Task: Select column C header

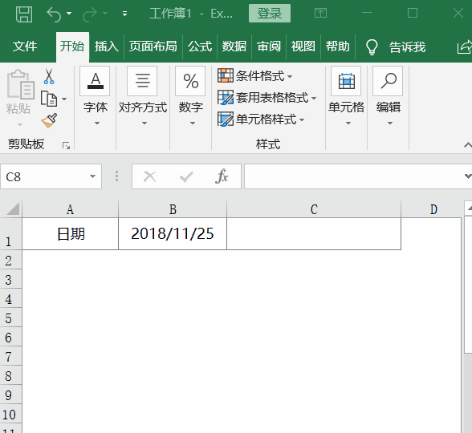Action: pyautogui.click(x=314, y=209)
